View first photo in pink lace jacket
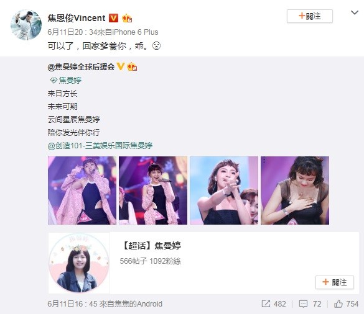Screen dimensions: 364x314 click(x=82, y=191)
